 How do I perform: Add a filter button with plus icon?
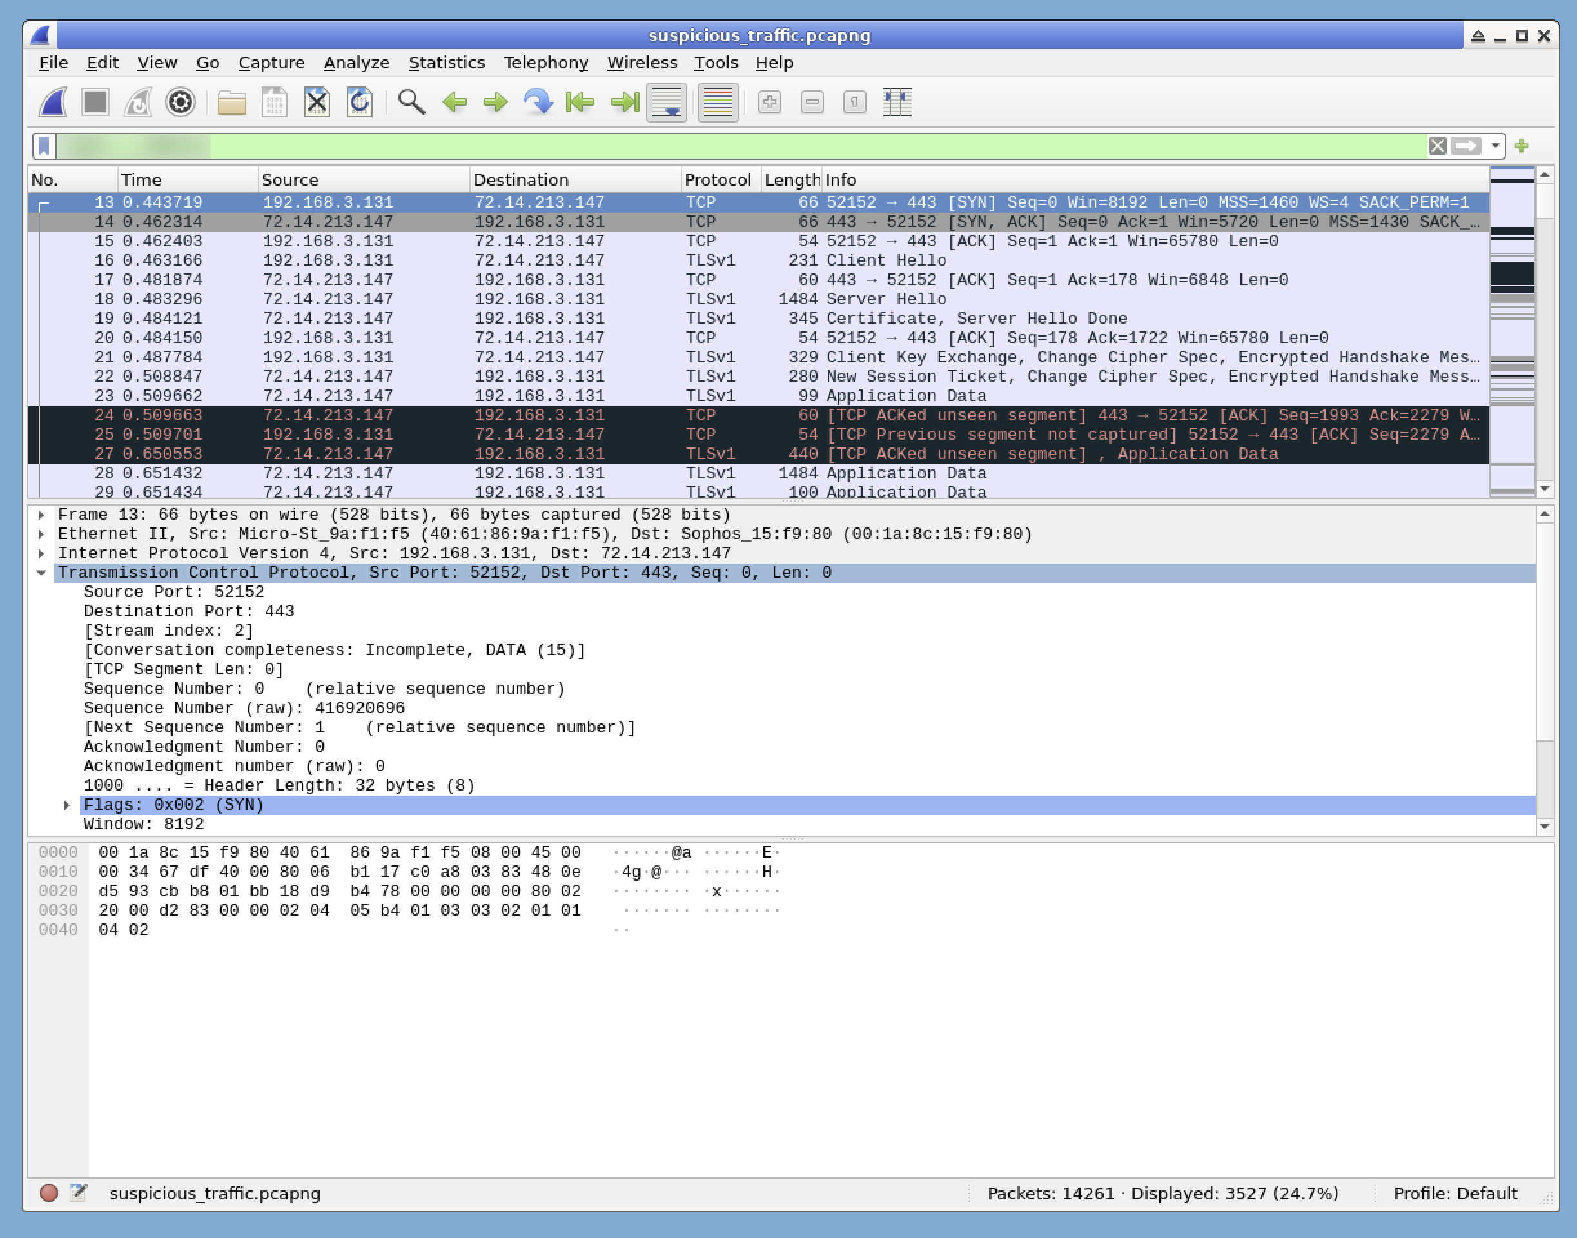(x=1522, y=146)
